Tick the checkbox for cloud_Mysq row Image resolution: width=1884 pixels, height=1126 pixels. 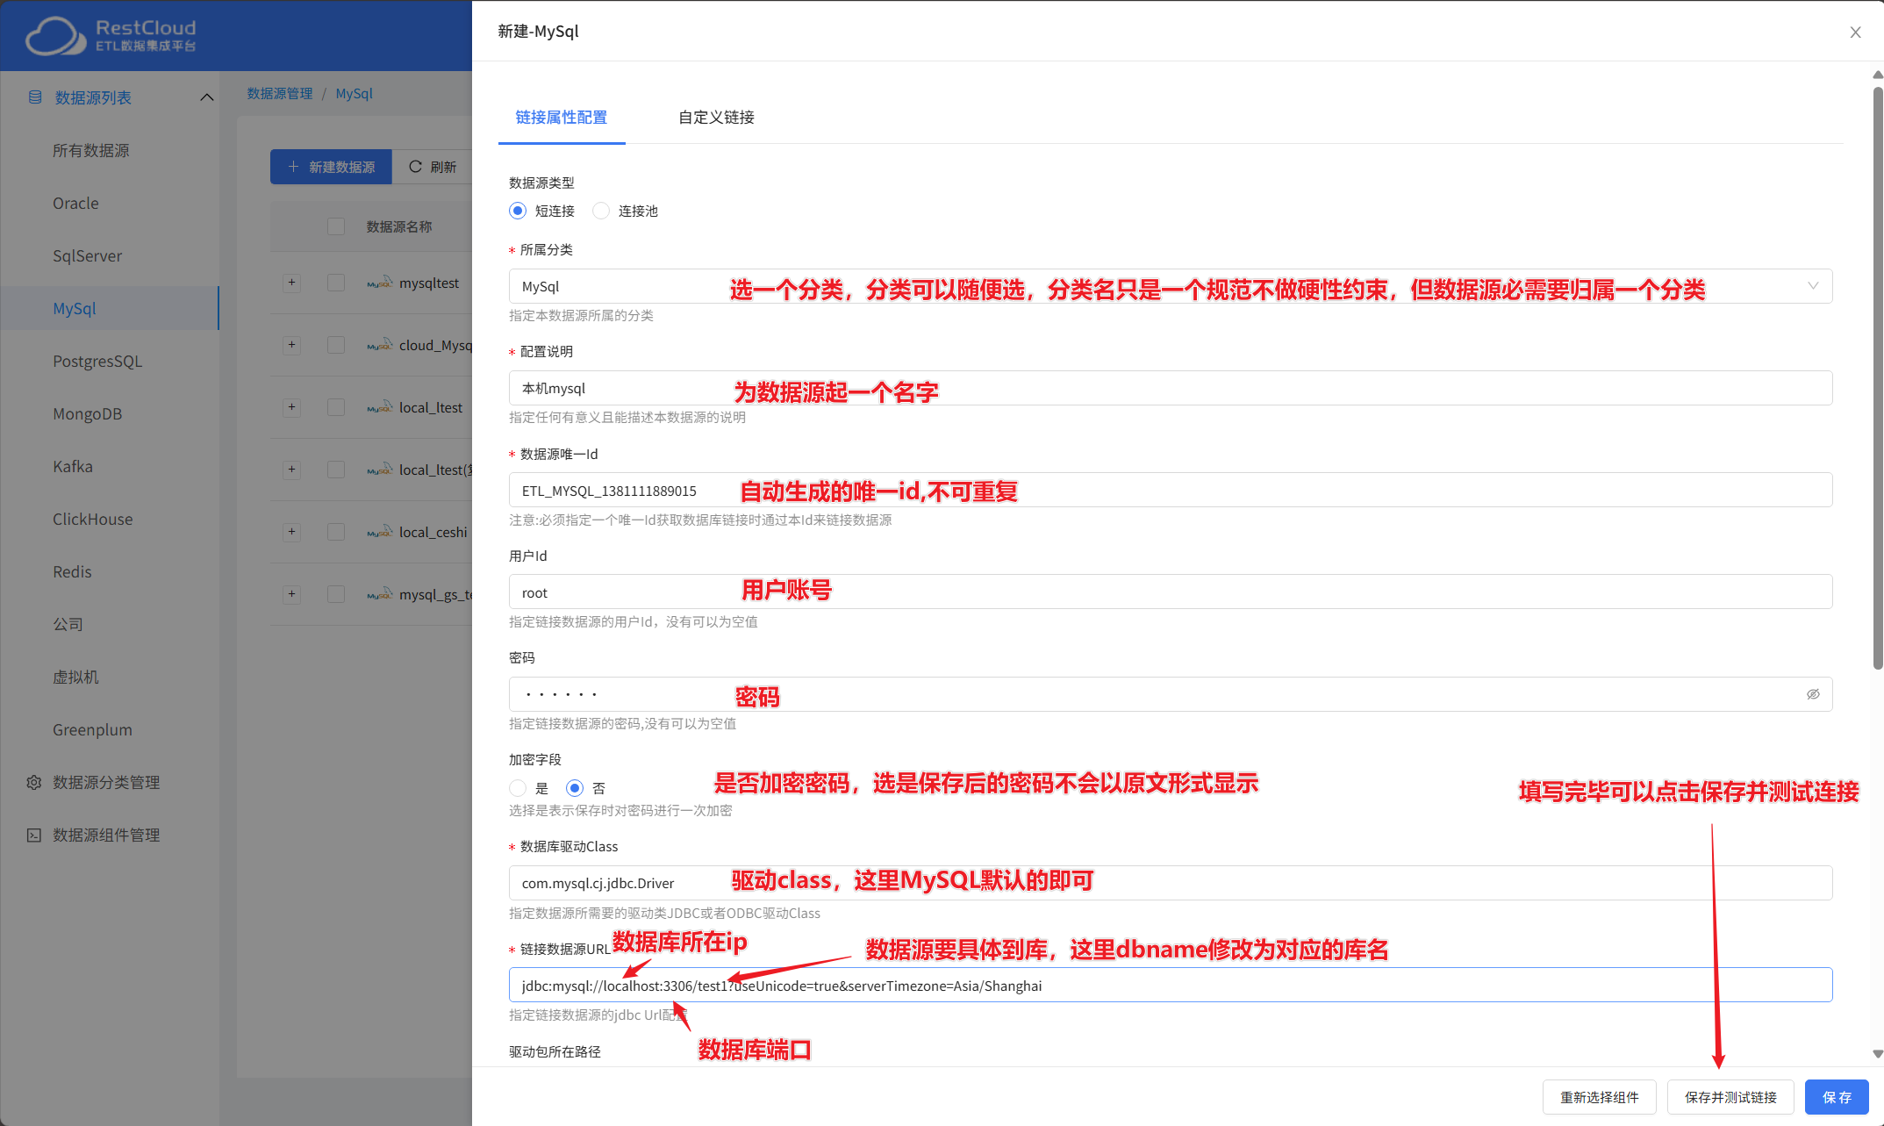pos(336,345)
